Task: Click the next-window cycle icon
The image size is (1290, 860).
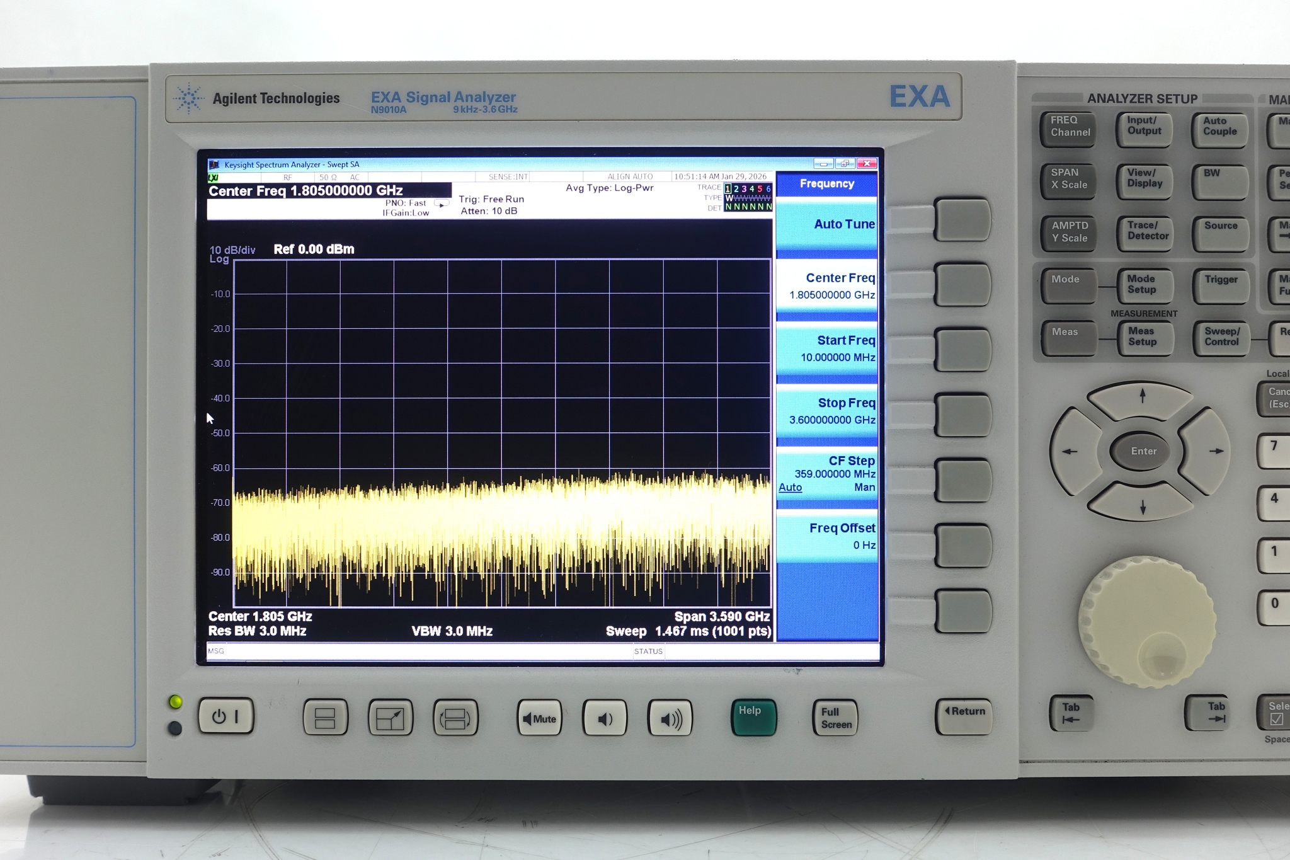Action: (x=455, y=718)
